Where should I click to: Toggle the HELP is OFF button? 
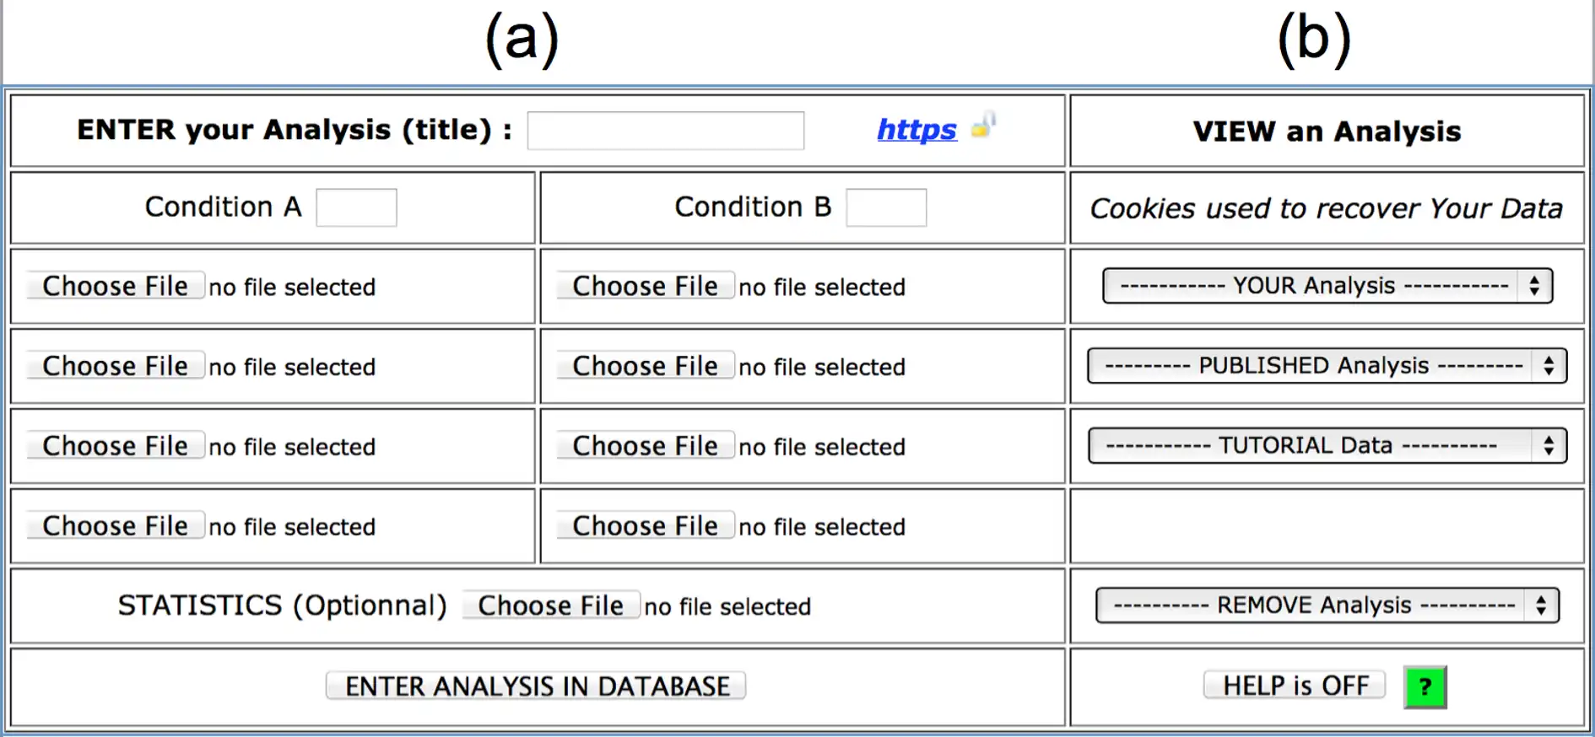pos(1295,686)
